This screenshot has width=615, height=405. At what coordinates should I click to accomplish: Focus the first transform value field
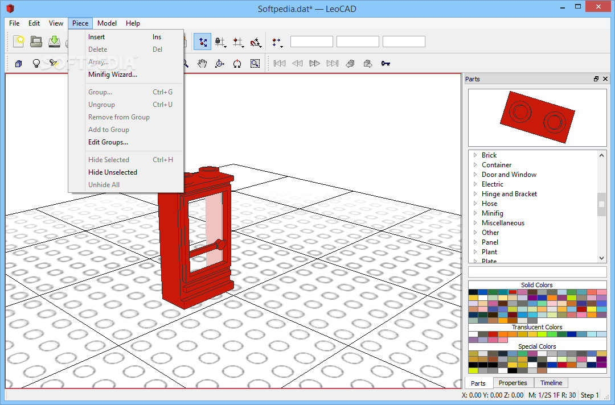click(x=311, y=42)
